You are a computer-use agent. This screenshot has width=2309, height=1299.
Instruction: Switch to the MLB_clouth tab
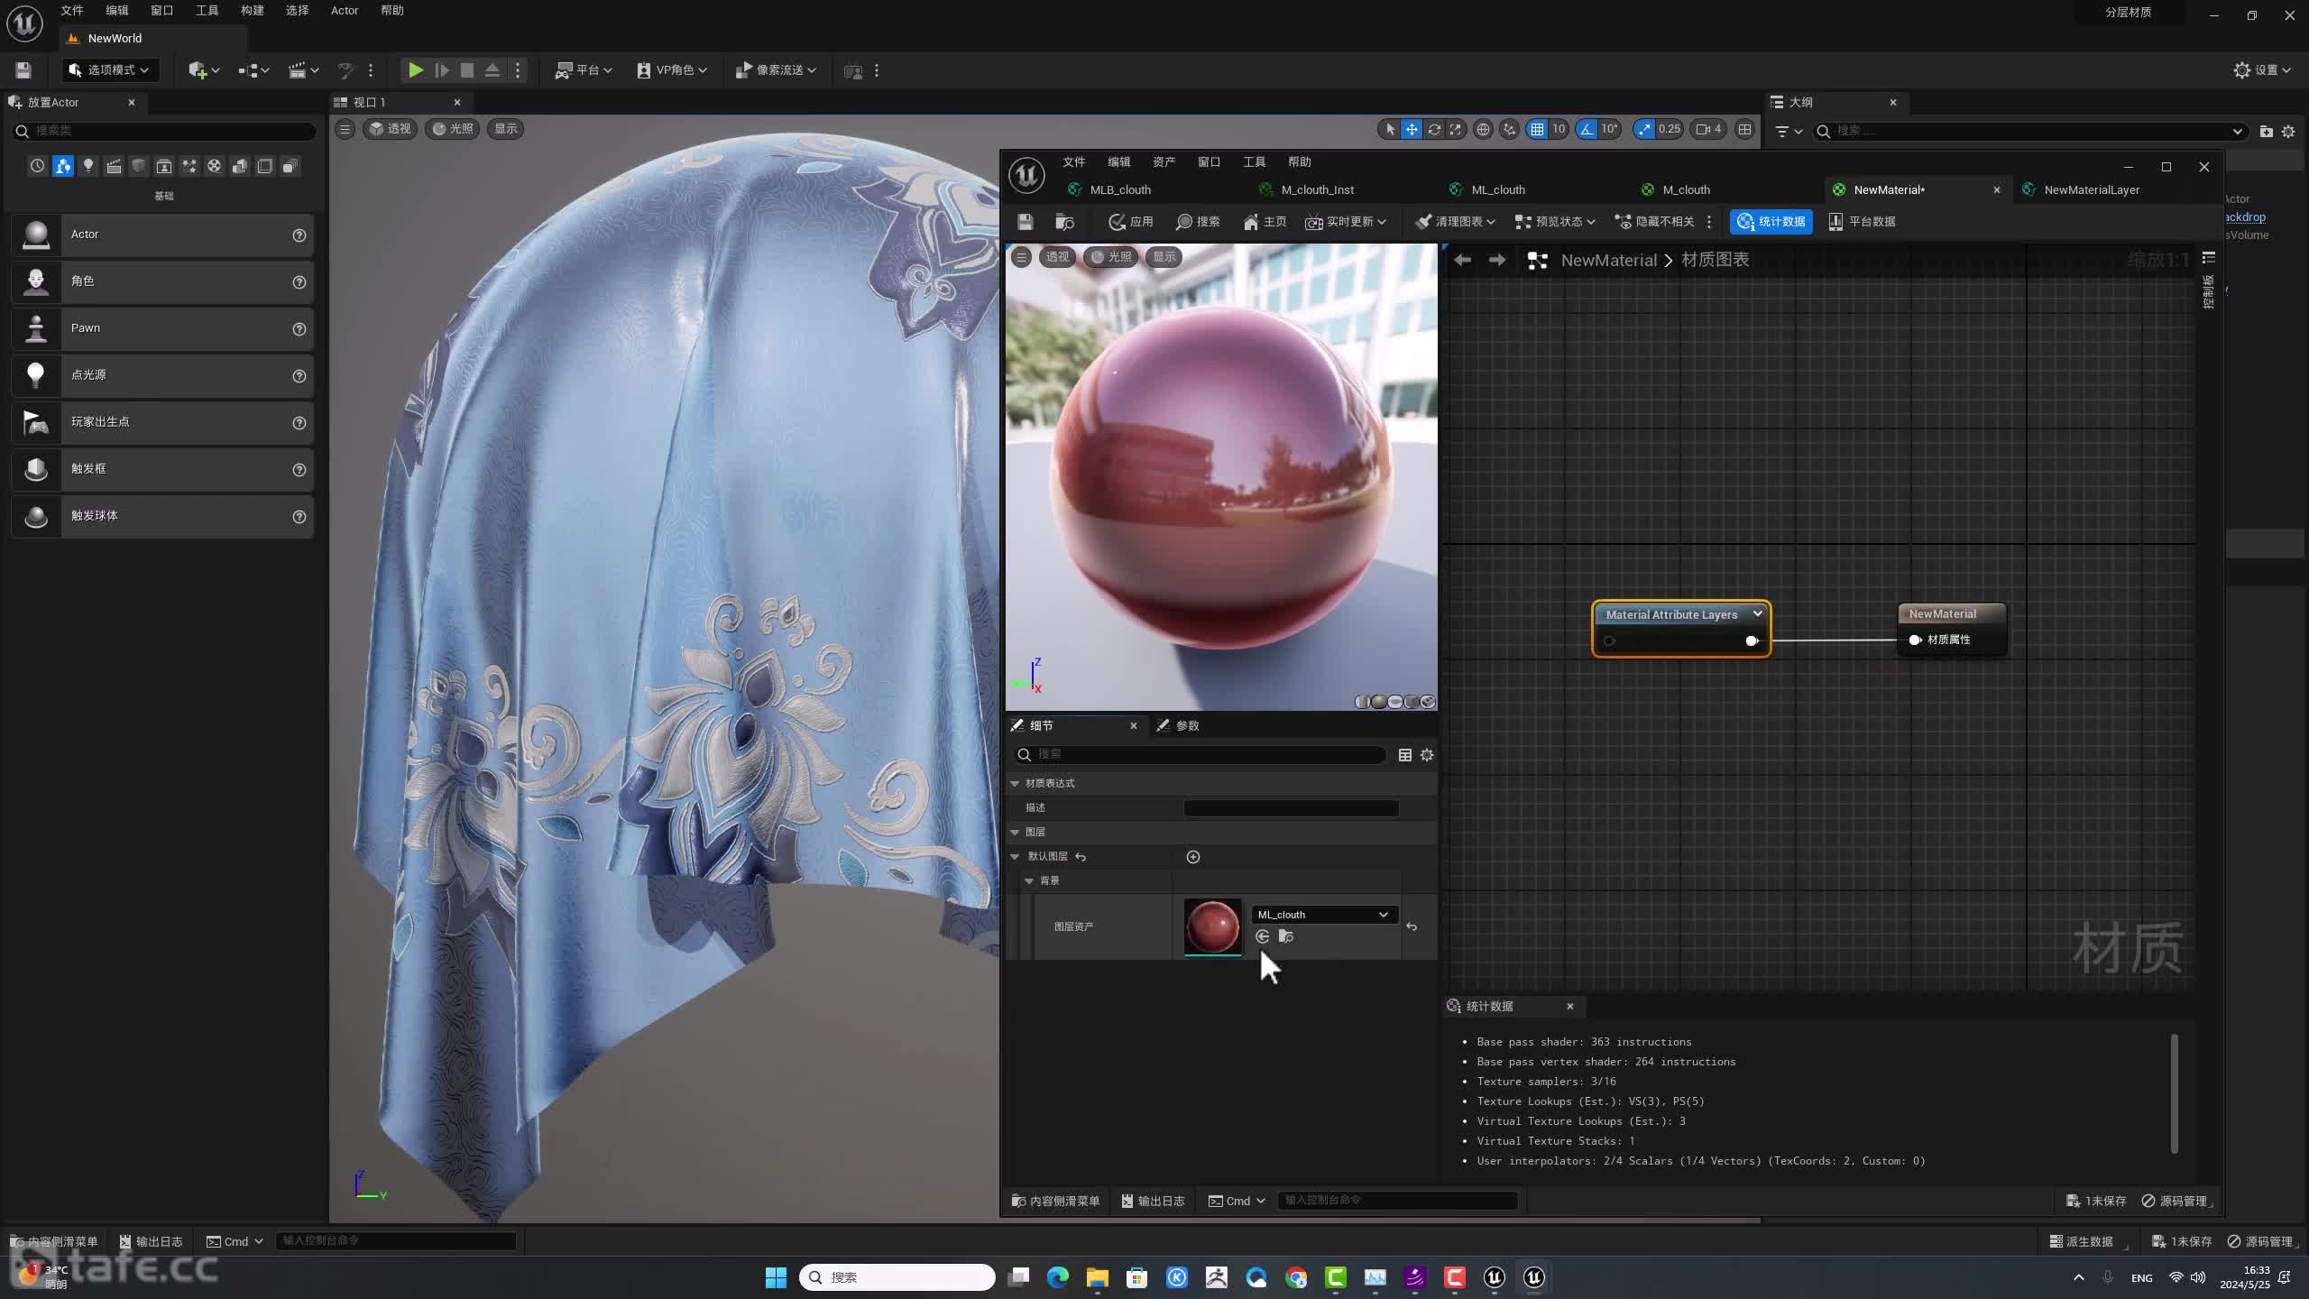1120,189
